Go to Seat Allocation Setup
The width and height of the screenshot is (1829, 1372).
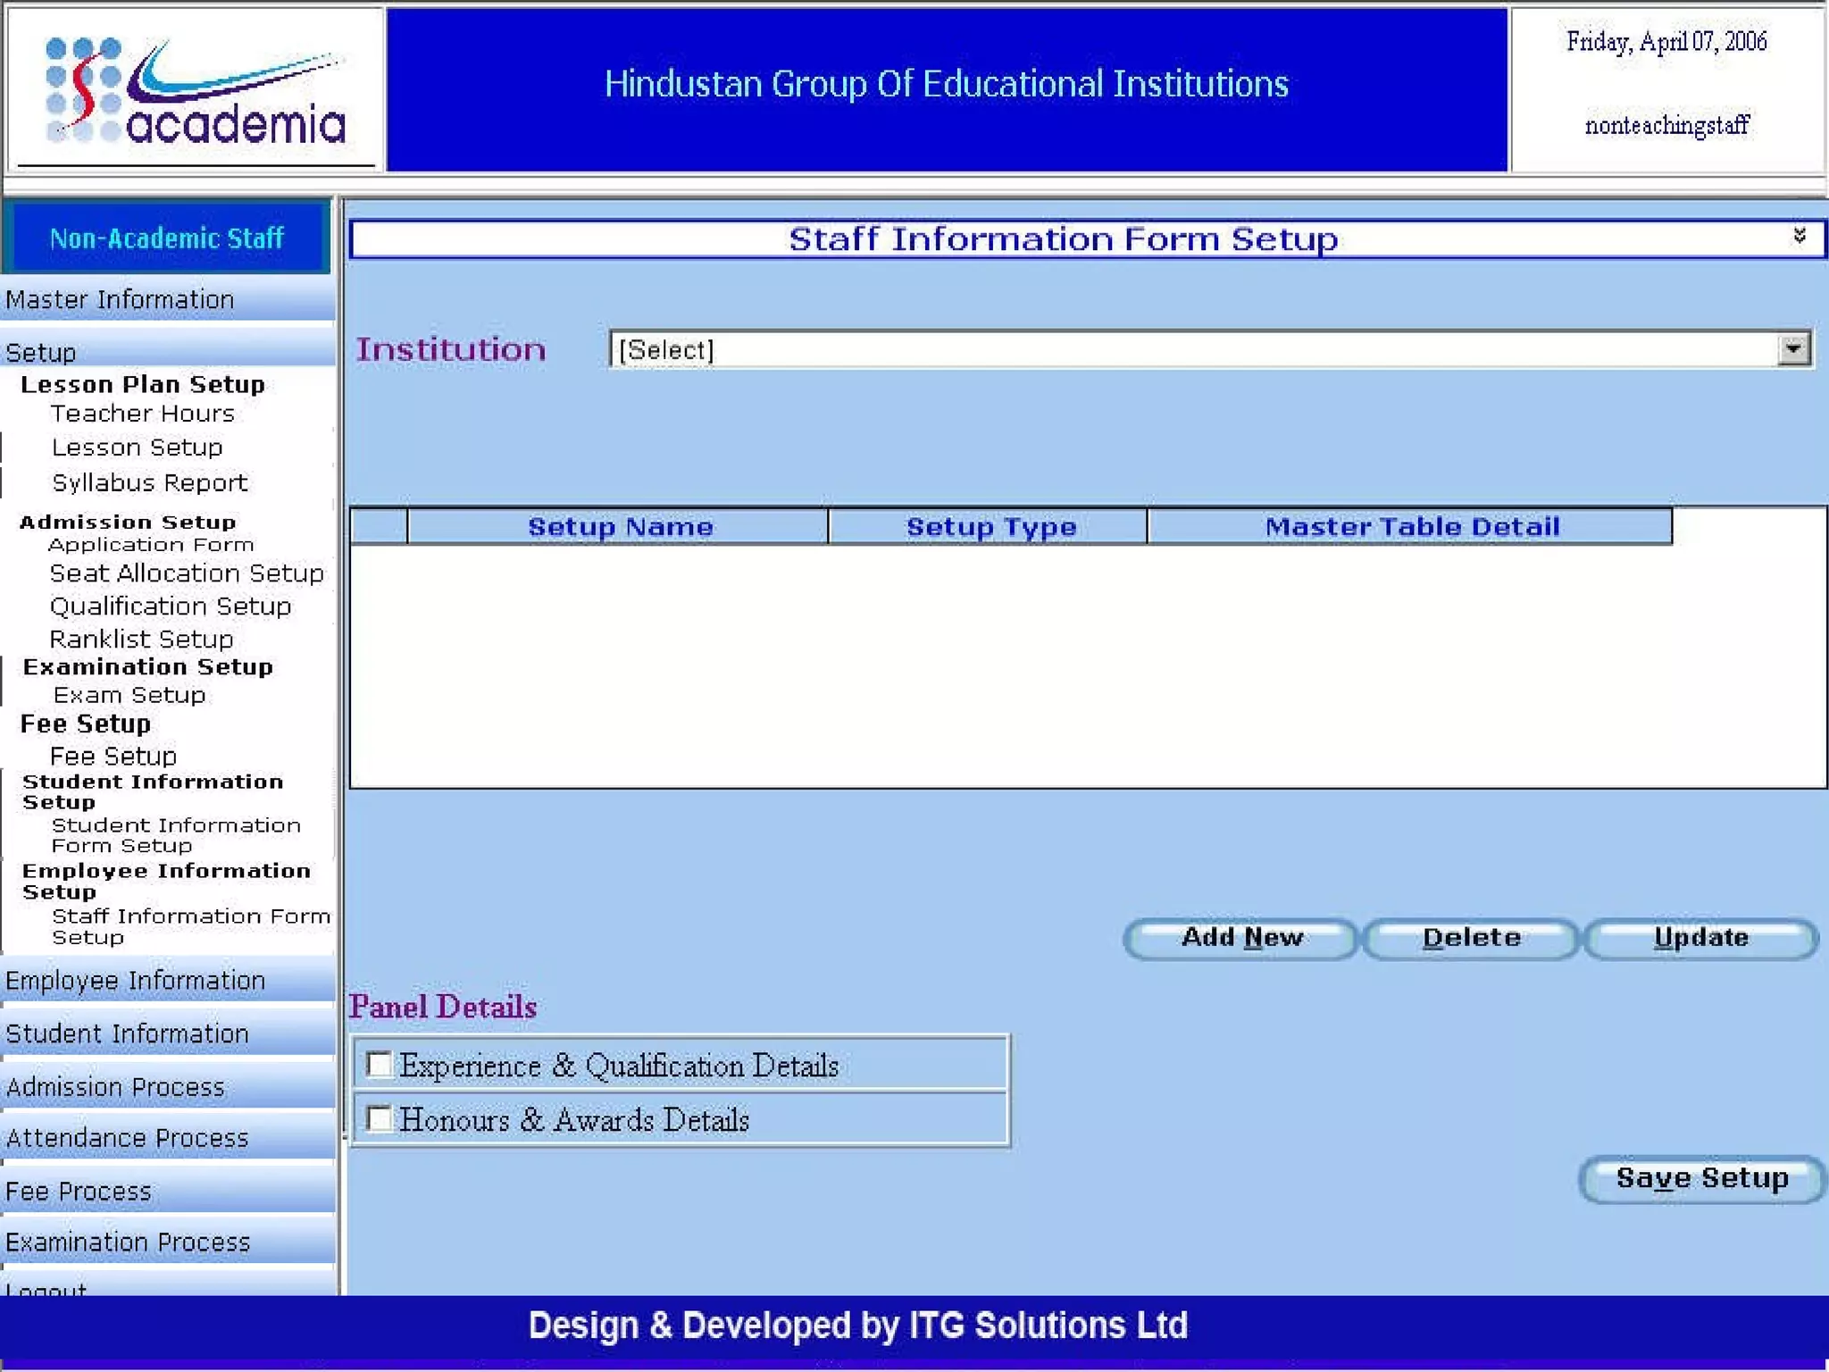187,573
